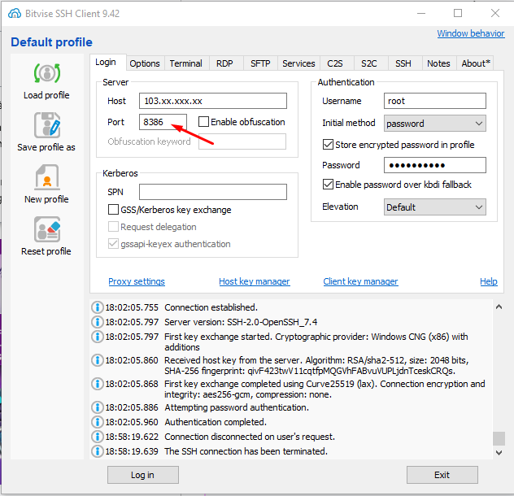The image size is (514, 496).
Task: Click the log scrollbar down arrow
Action: pyautogui.click(x=499, y=453)
